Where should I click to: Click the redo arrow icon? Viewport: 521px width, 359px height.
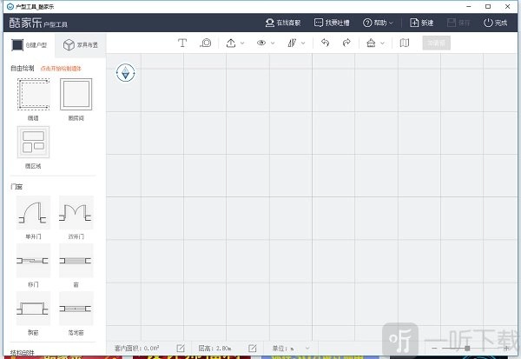click(x=346, y=43)
